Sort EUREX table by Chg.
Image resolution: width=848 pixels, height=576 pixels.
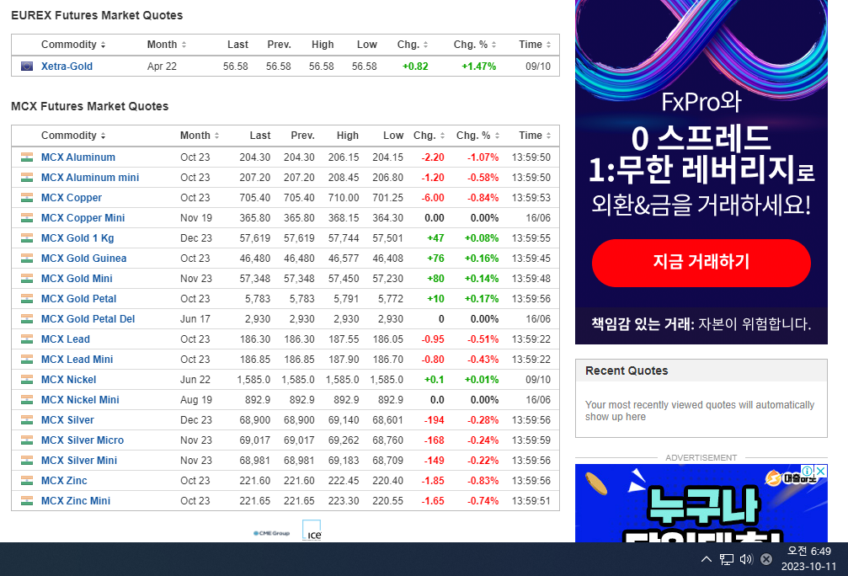(413, 45)
